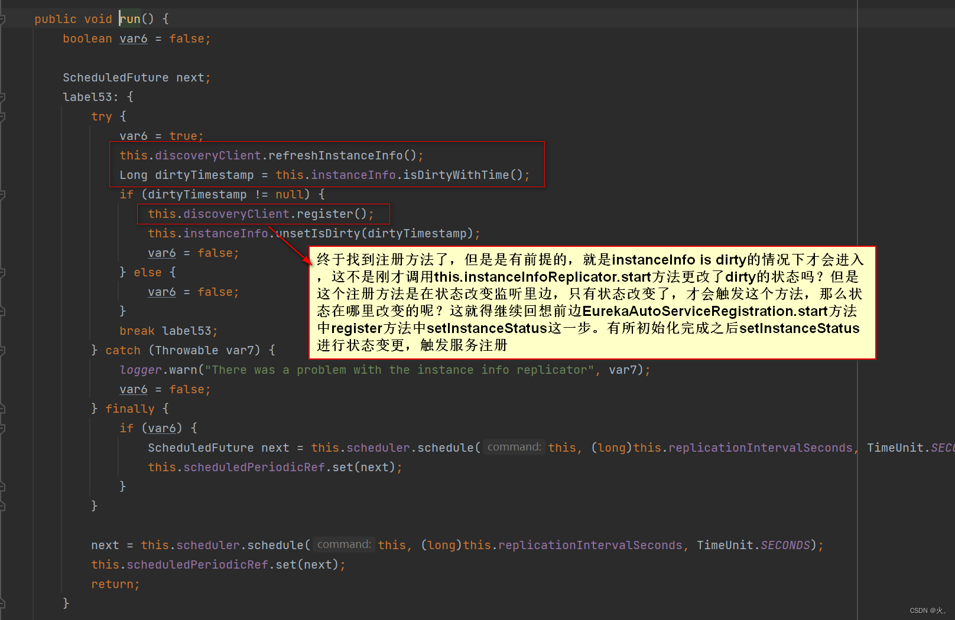Collapse the fold marker on the else line
This screenshot has height=620, width=955.
pos(2,273)
